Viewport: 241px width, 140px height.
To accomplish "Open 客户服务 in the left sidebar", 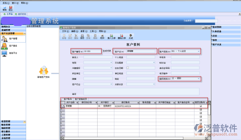I will tap(13, 46).
